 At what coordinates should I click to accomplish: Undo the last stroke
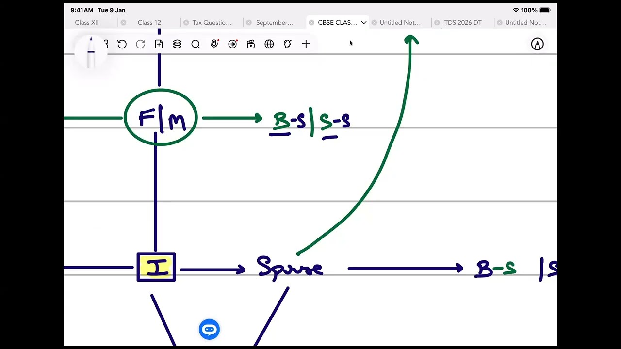[122, 44]
